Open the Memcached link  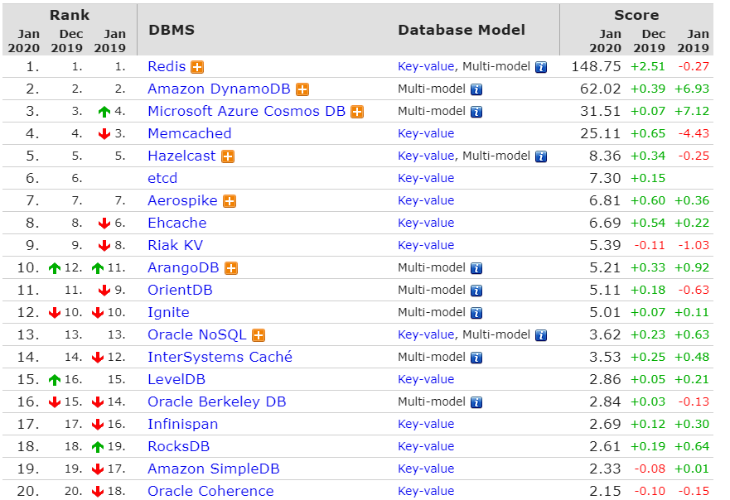[x=190, y=133]
